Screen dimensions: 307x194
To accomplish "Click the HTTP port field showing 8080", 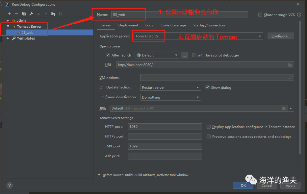I will (x=165, y=126).
